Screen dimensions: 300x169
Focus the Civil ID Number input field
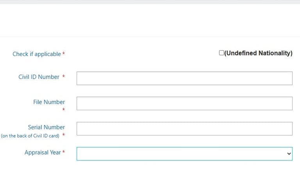[x=184, y=78]
